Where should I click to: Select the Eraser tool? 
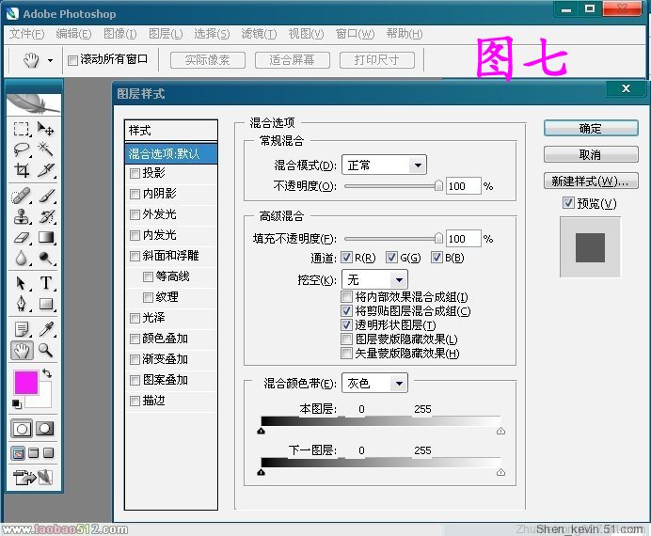click(x=22, y=237)
